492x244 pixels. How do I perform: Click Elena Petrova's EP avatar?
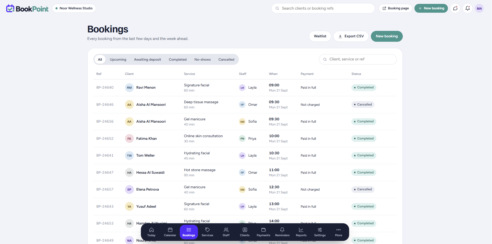pyautogui.click(x=129, y=190)
